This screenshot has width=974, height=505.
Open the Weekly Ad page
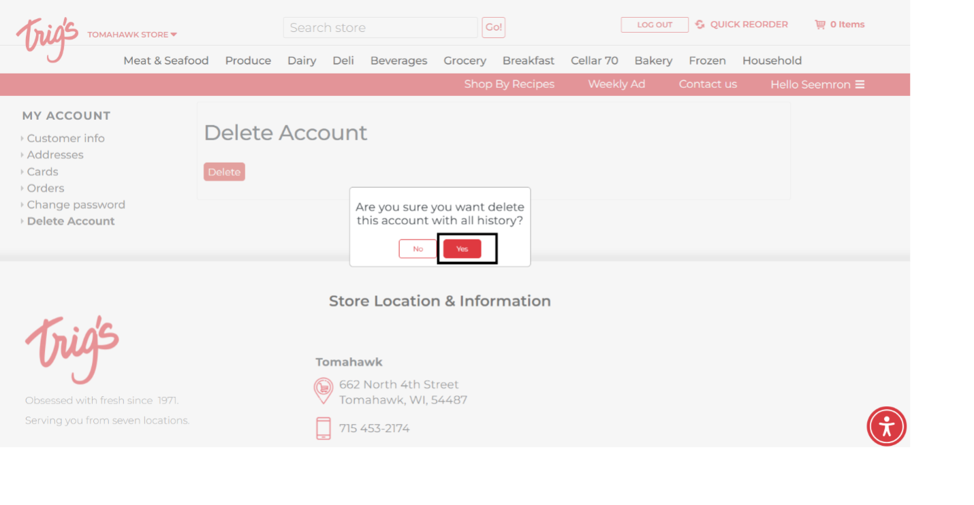click(x=616, y=84)
